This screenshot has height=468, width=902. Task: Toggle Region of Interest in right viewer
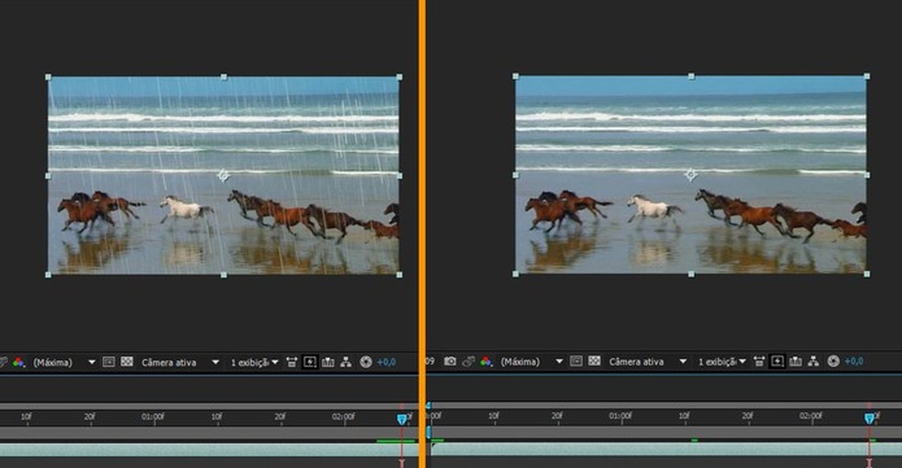[x=576, y=362]
